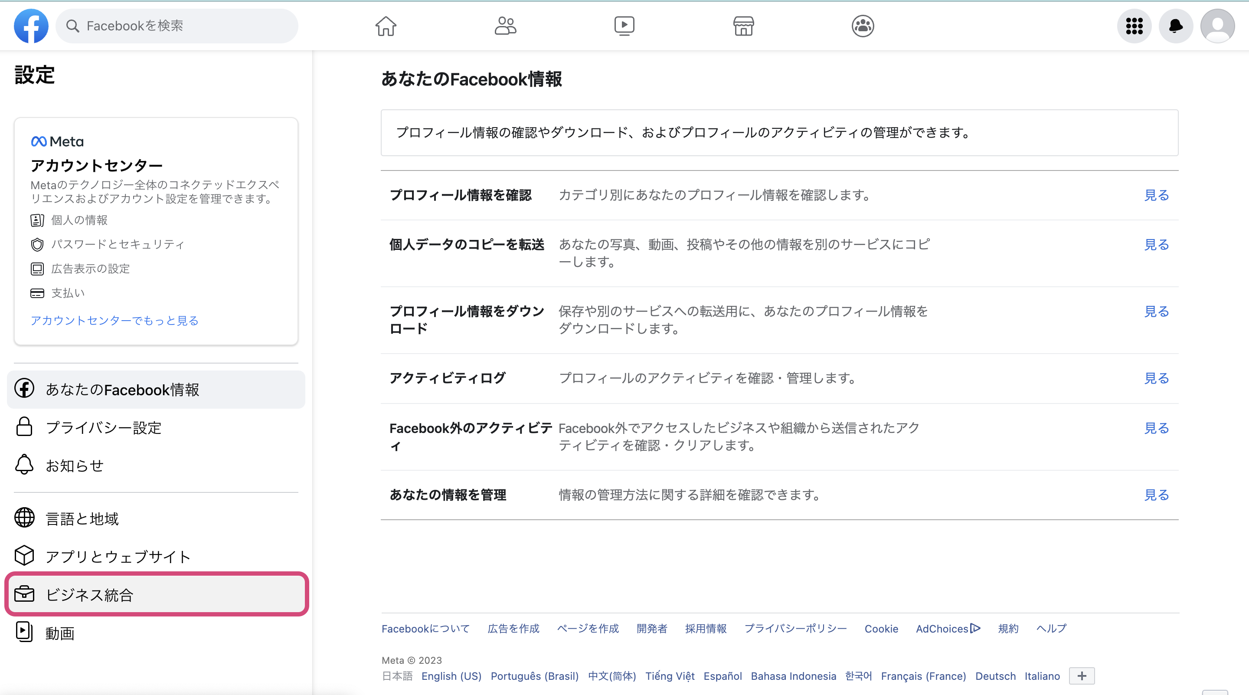Select 言語と地域 in sidebar
Screen dimensions: 1249x695
156,518
